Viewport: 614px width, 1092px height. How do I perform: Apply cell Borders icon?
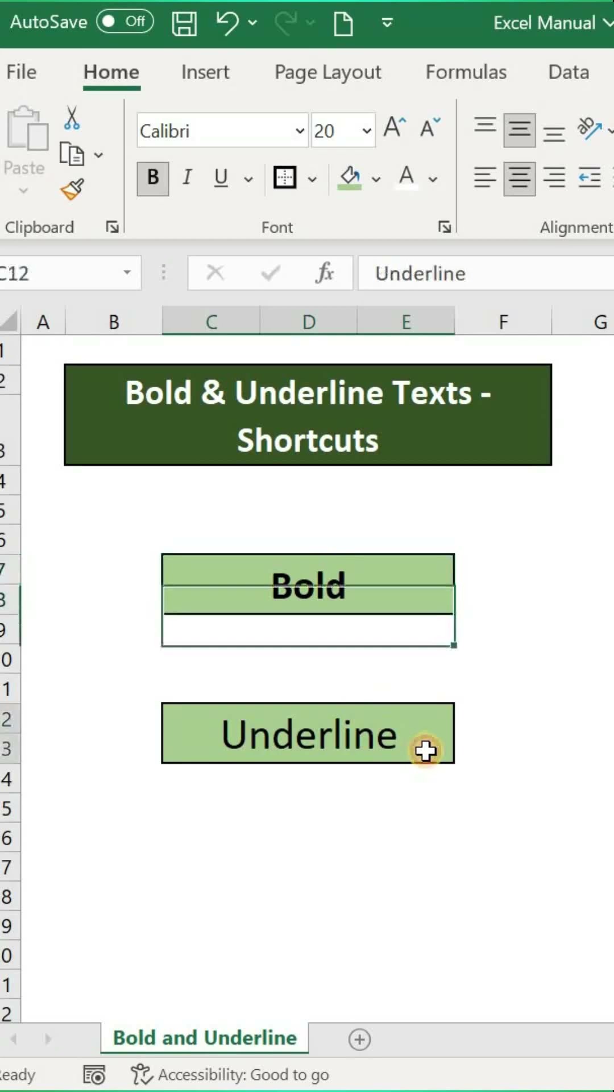click(x=285, y=178)
